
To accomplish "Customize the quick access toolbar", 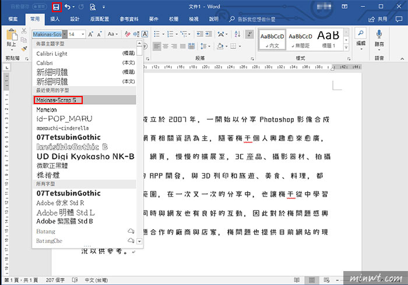I will [x=104, y=7].
